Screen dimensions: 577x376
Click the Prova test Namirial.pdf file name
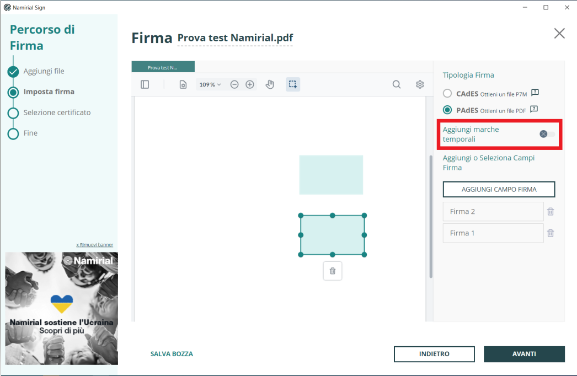pyautogui.click(x=235, y=38)
